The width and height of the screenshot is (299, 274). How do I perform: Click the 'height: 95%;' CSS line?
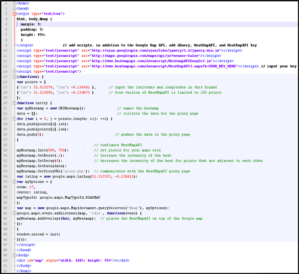point(33,35)
